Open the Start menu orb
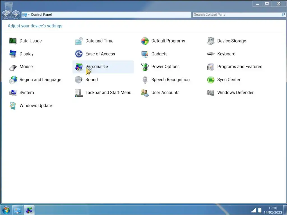Image resolution: width=287 pixels, height=215 pixels. [6, 210]
